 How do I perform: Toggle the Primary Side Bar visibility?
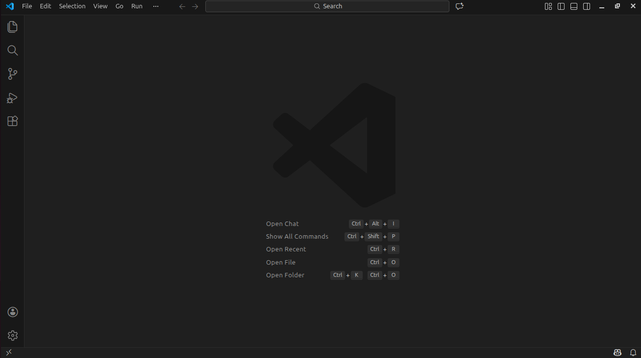tap(561, 6)
